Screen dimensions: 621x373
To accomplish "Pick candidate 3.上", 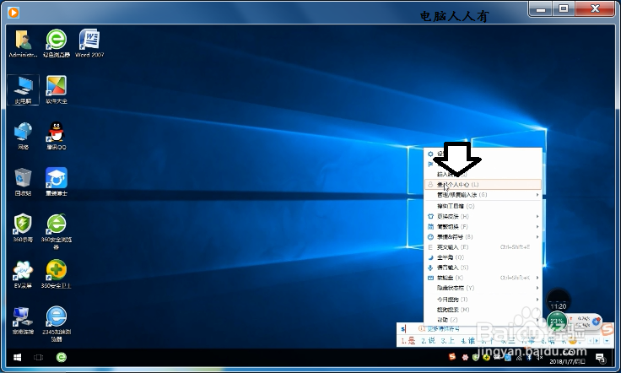I will click(447, 341).
